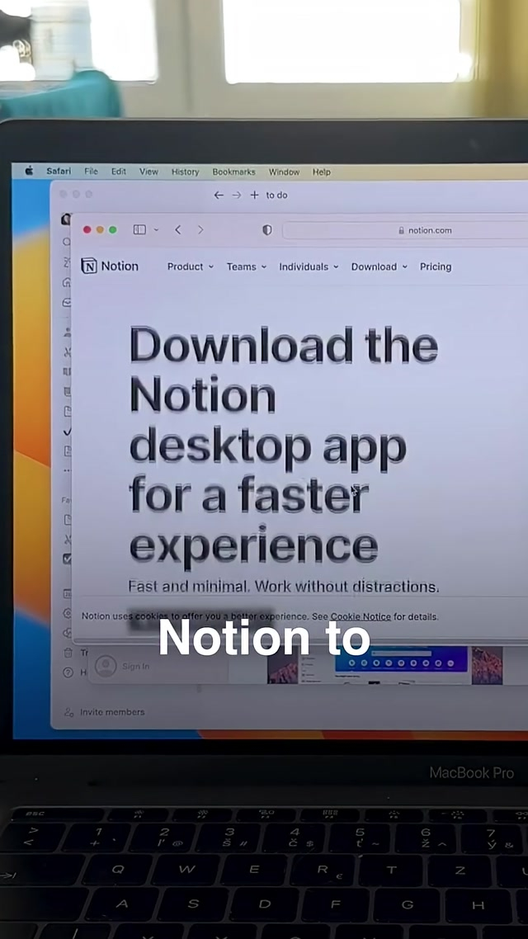Open the Bookmarks menu
The height and width of the screenshot is (939, 528).
(233, 172)
